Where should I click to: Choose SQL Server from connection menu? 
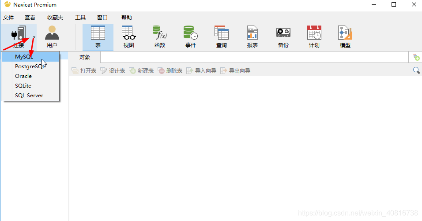(x=30, y=96)
